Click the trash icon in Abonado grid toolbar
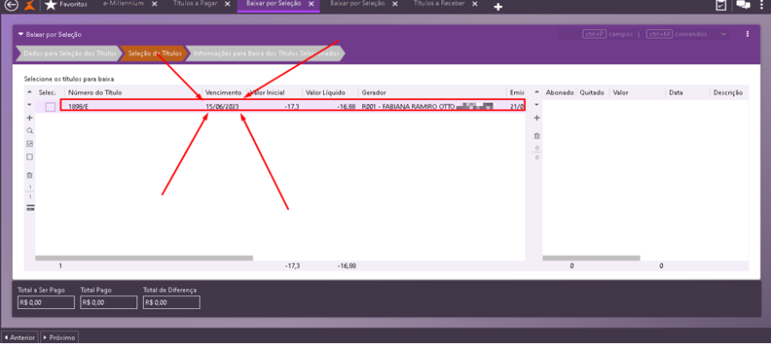The image size is (771, 344). coord(537,136)
